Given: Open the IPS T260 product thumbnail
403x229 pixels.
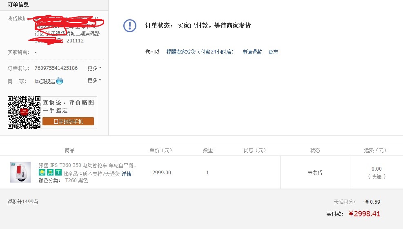Looking at the screenshot, I should (20, 172).
